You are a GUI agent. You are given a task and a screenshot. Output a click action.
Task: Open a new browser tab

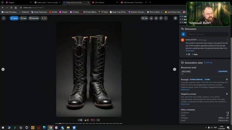point(150,3)
